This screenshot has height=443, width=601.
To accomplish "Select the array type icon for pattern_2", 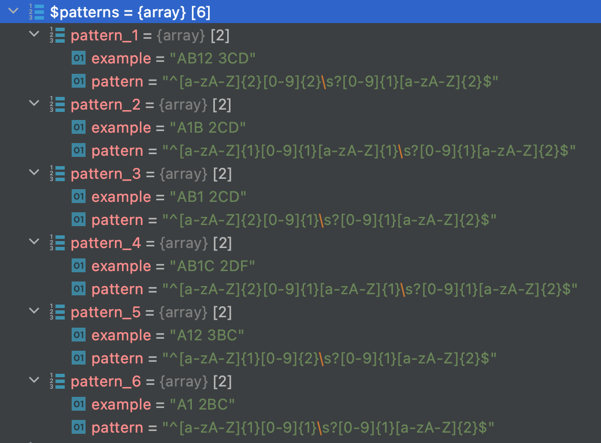I will pyautogui.click(x=58, y=104).
